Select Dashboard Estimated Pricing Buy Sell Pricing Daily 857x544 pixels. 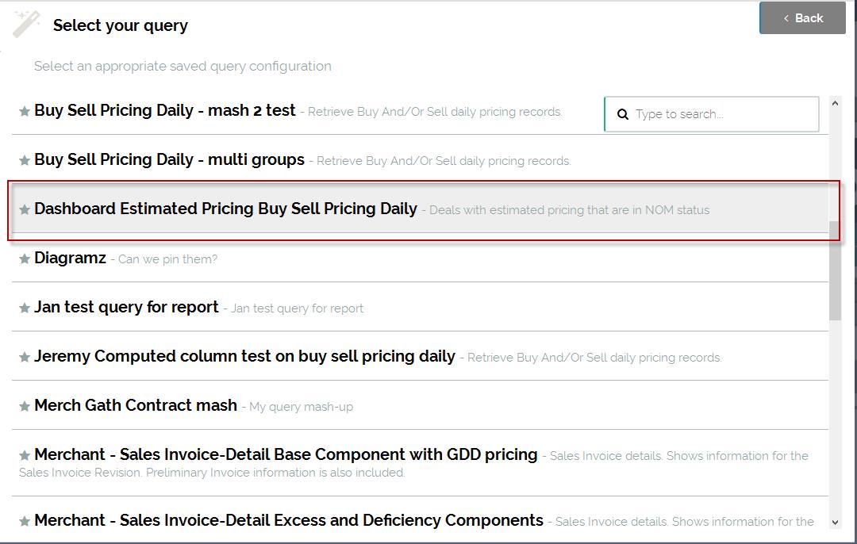click(x=225, y=209)
